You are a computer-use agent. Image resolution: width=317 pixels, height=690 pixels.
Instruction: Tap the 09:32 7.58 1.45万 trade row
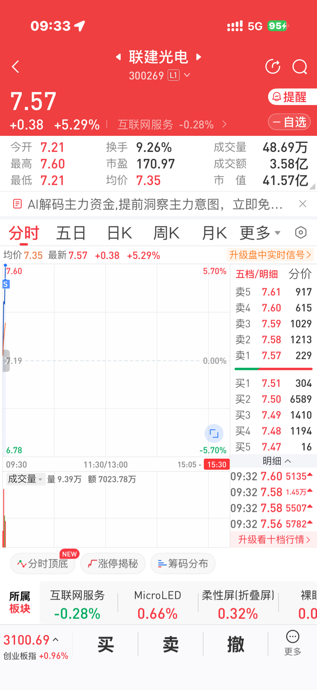272,492
